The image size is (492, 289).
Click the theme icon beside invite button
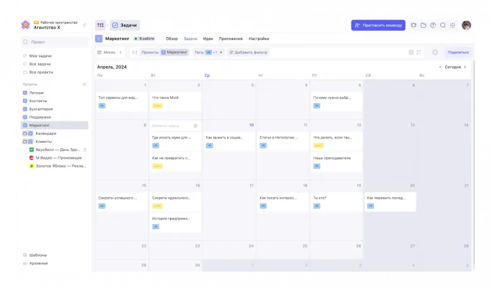(414, 25)
